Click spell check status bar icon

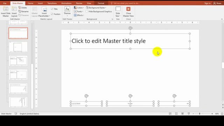coord(16,113)
